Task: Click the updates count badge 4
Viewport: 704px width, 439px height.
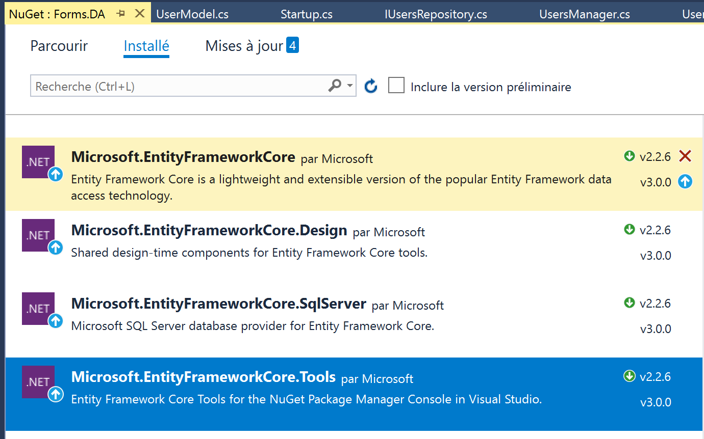Action: (292, 45)
